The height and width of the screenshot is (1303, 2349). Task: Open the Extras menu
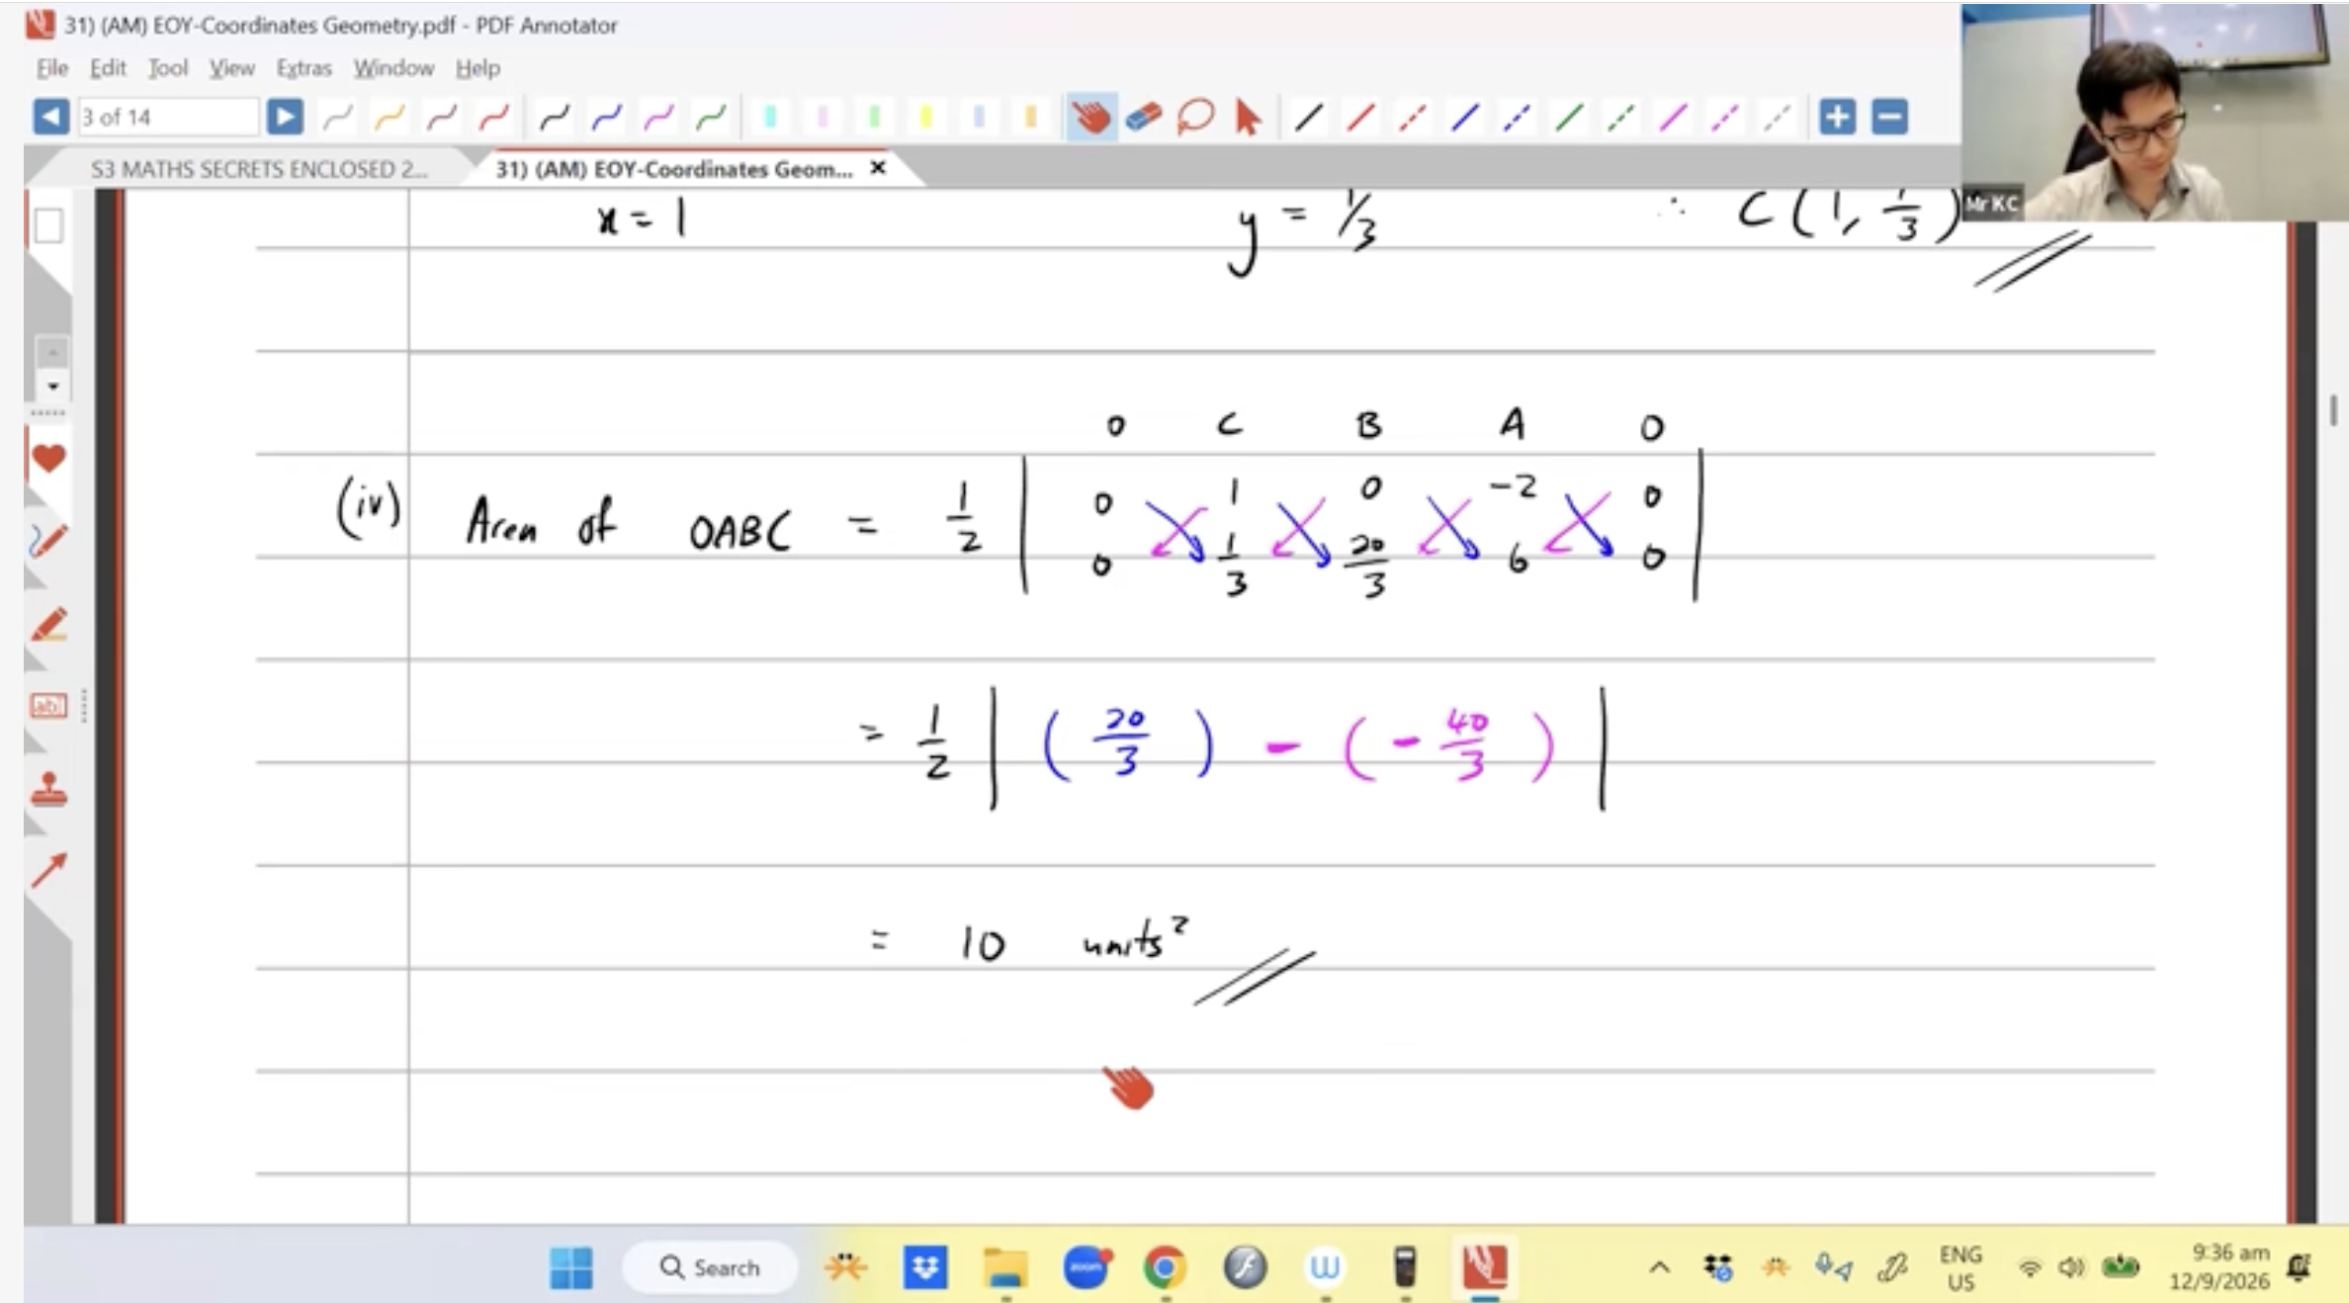pyautogui.click(x=304, y=68)
